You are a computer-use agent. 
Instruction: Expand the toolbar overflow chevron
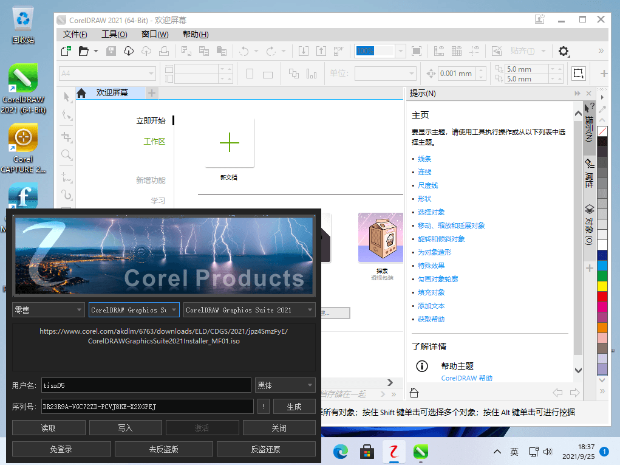601,50
